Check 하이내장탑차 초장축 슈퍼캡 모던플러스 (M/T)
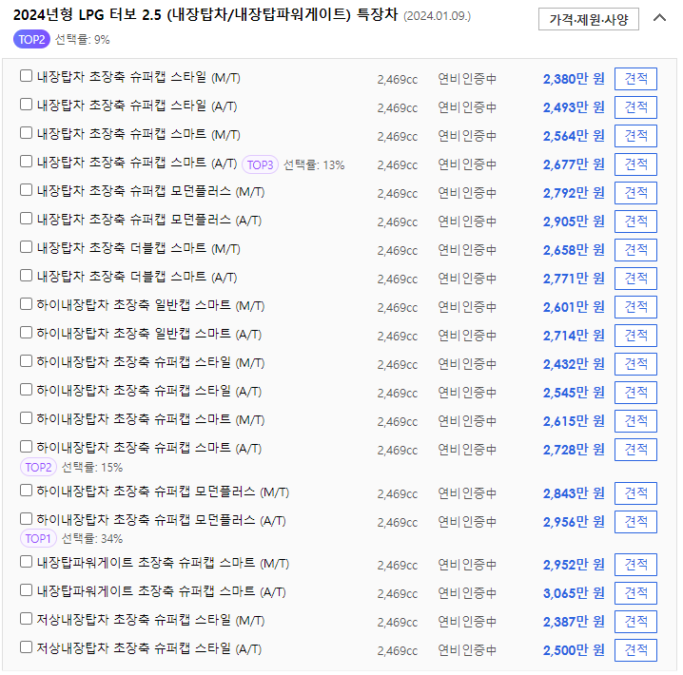Image resolution: width=683 pixels, height=675 pixels. pos(26,491)
